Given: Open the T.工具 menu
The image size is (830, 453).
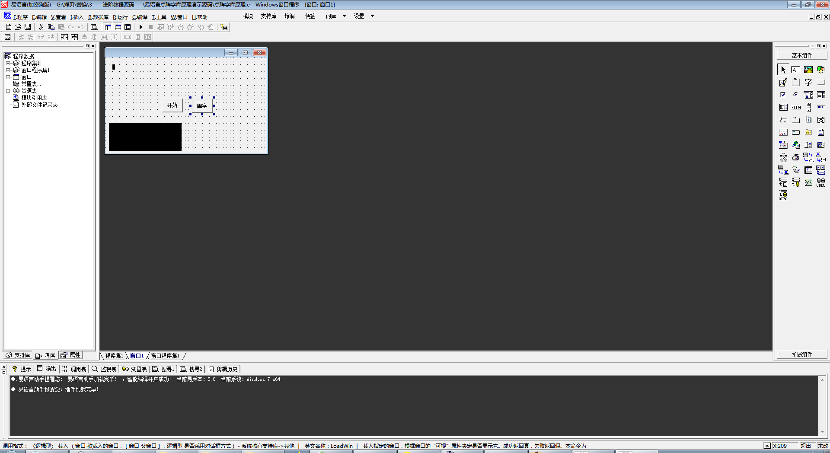Looking at the screenshot, I should [x=159, y=17].
